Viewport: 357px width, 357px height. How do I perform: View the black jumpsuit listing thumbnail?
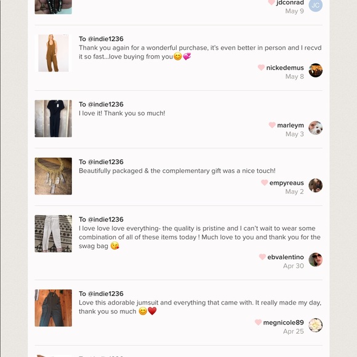coord(54,119)
